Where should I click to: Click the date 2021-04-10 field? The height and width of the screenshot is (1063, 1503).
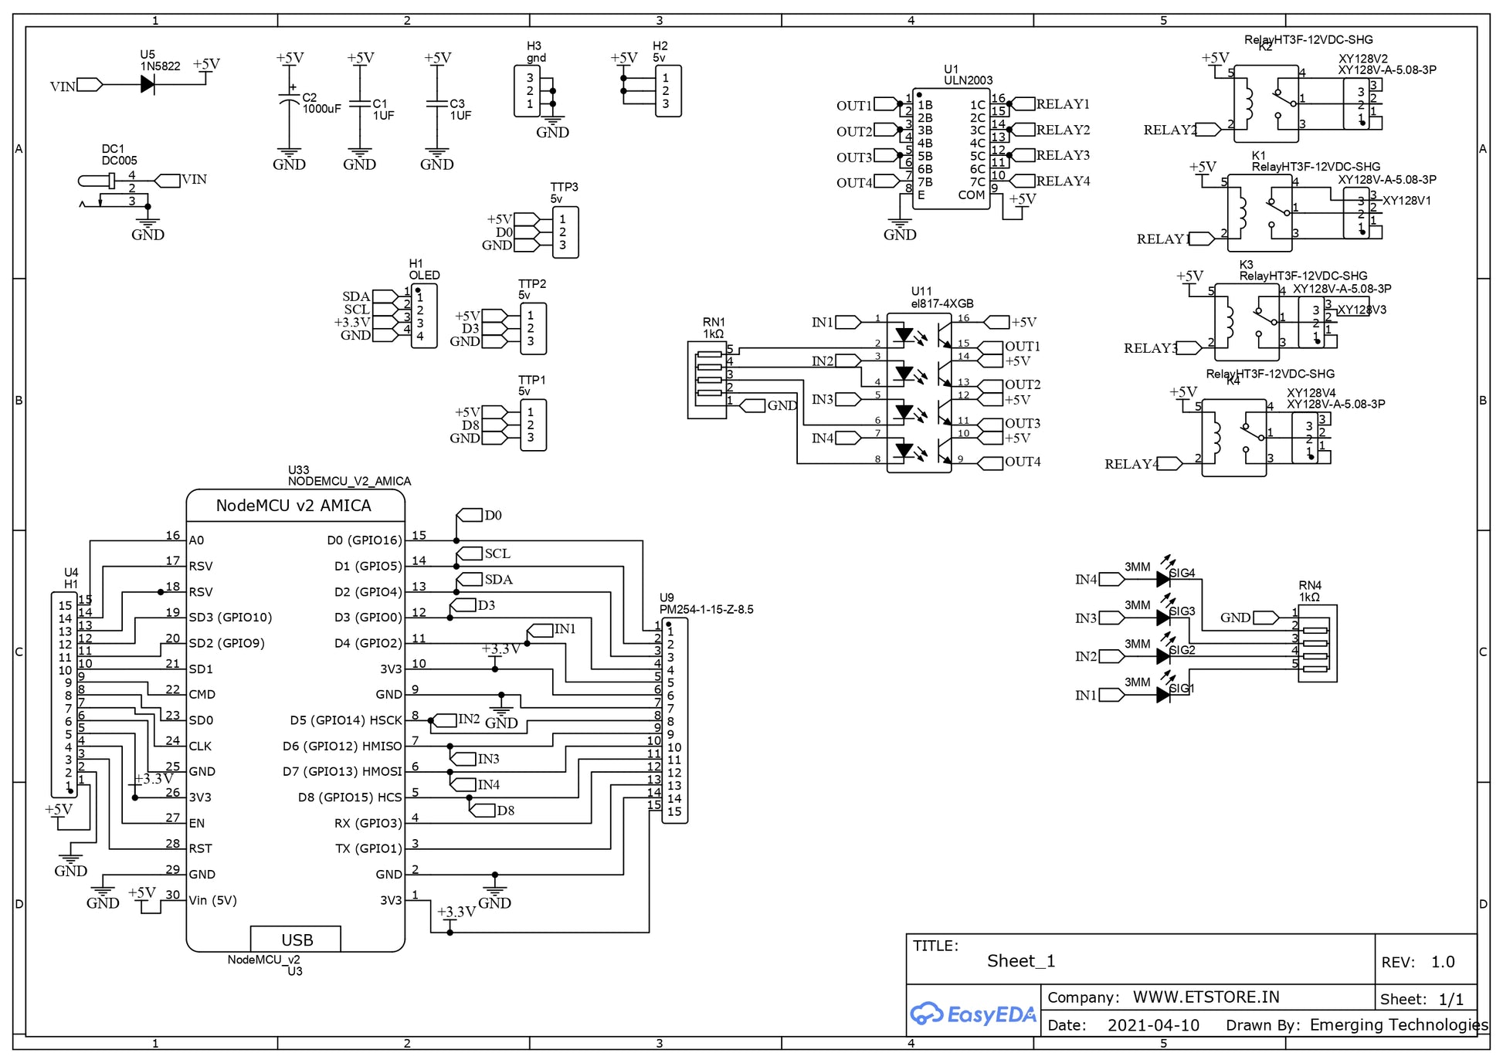(x=1152, y=1025)
